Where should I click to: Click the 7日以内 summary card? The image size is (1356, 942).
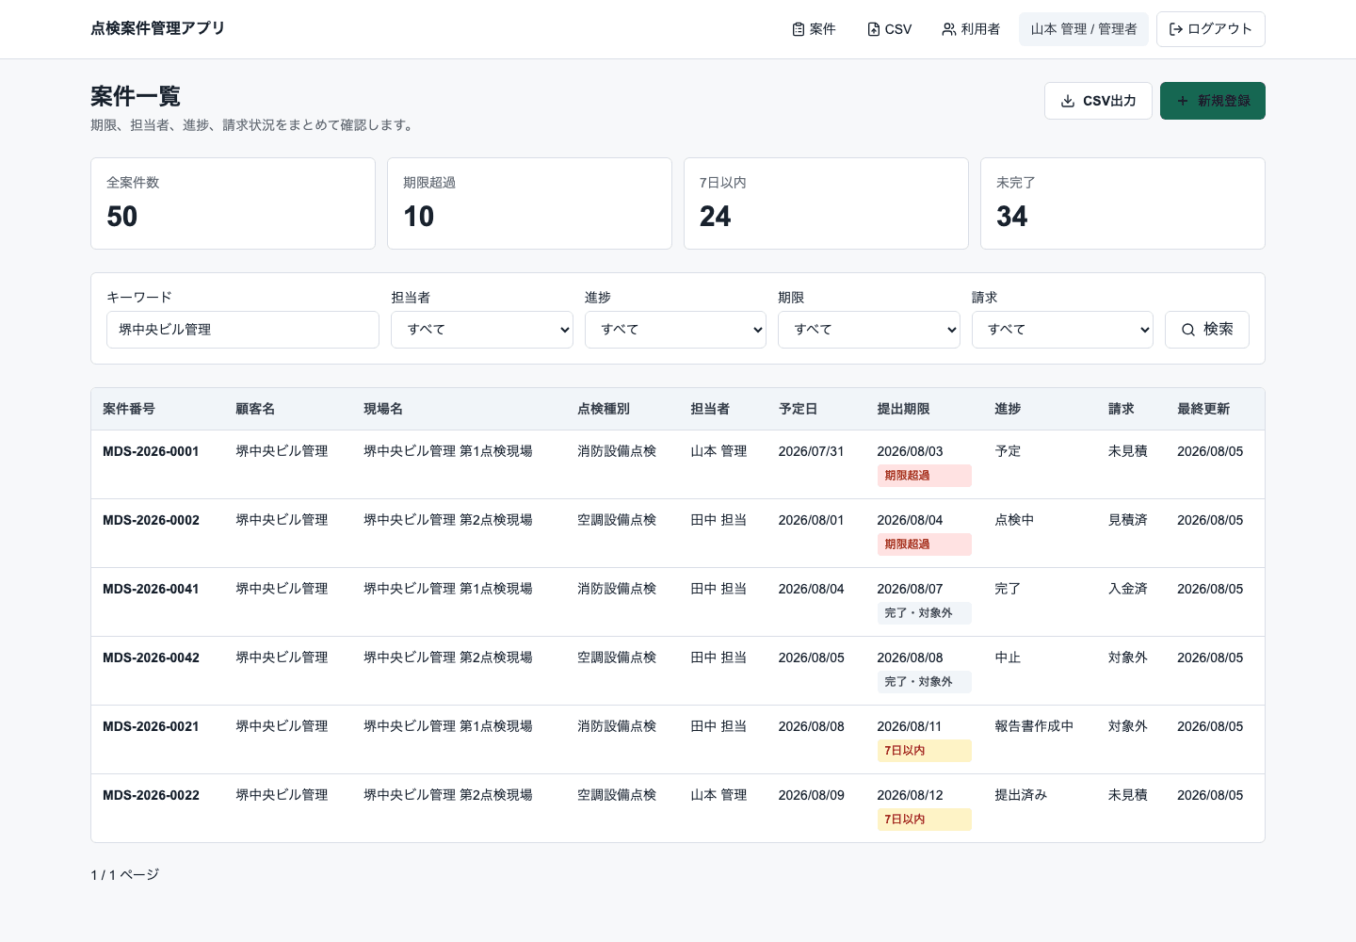point(826,203)
